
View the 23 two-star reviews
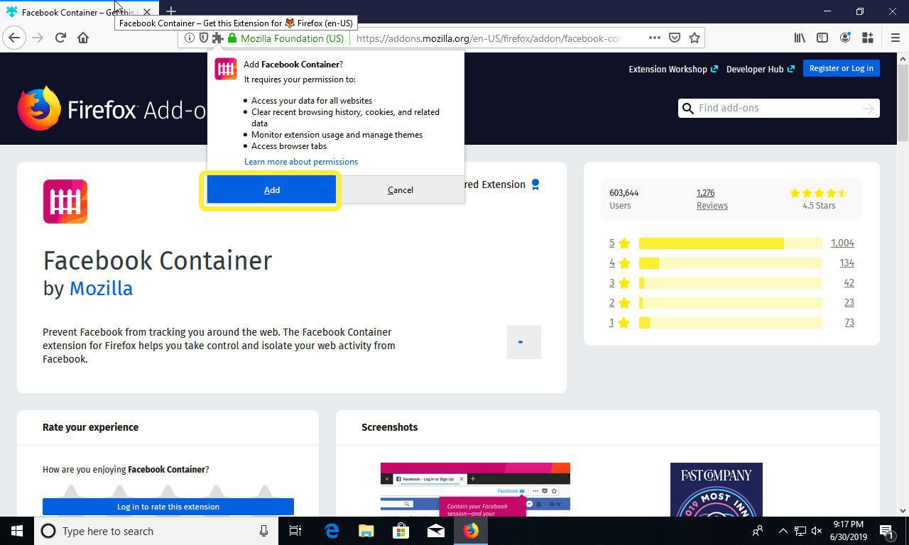849,302
